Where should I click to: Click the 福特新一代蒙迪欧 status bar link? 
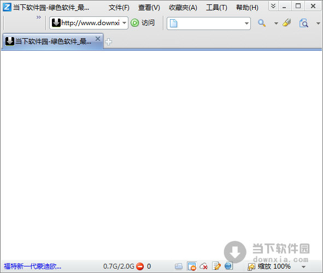33,266
